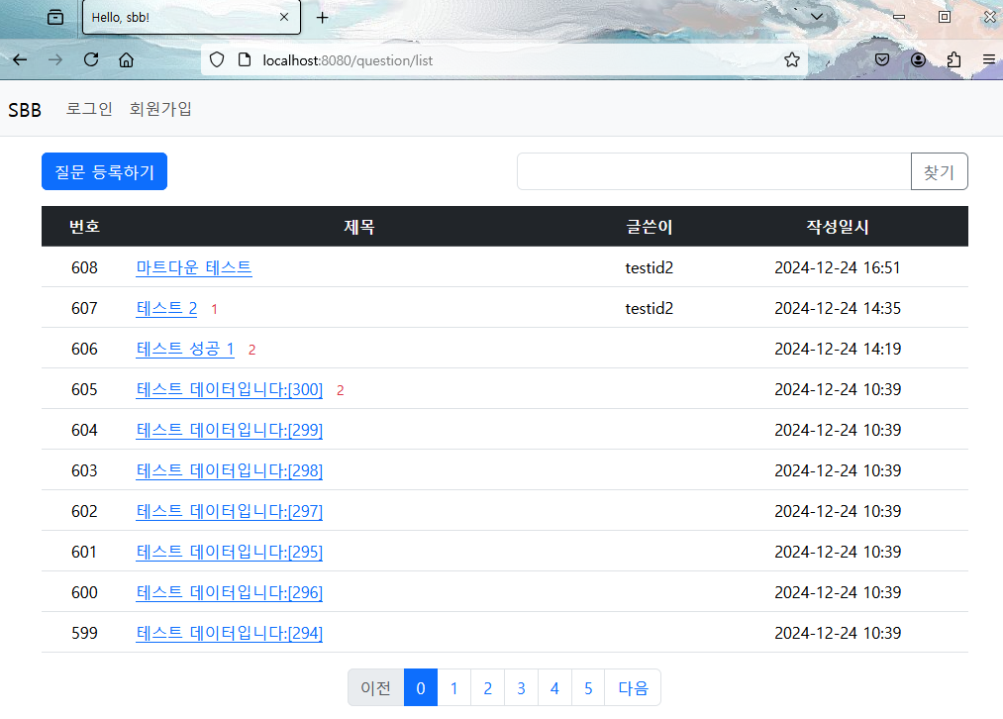Click the browser back arrow
The width and height of the screenshot is (1003, 719).
click(20, 60)
